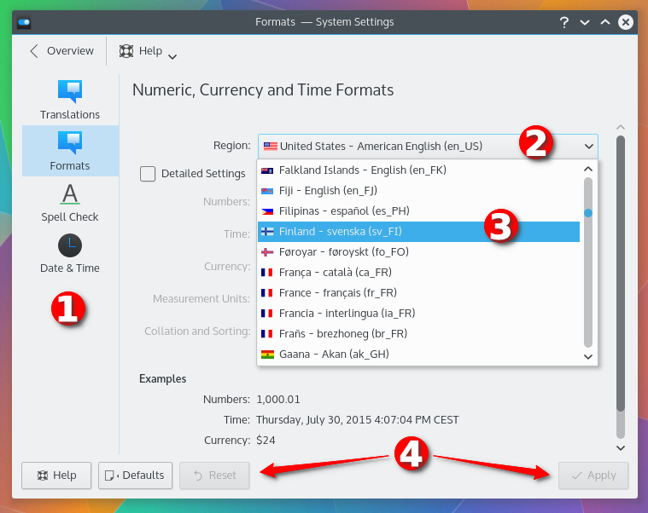Click the bottom Help button
This screenshot has height=513, width=648.
(x=56, y=476)
